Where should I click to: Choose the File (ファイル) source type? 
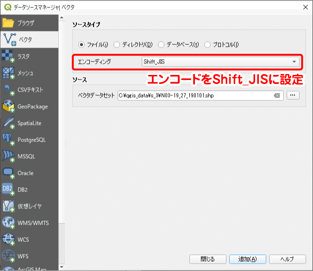(x=81, y=44)
